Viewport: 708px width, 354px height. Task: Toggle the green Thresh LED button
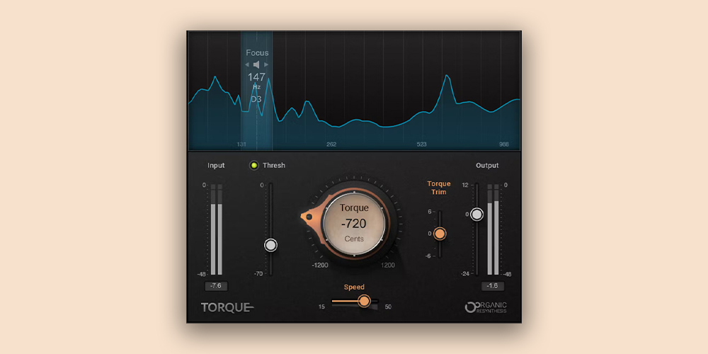(x=253, y=165)
